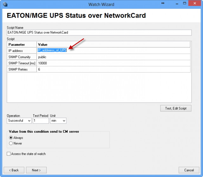
Task: Click the Parameter column header
Action: 22,44
